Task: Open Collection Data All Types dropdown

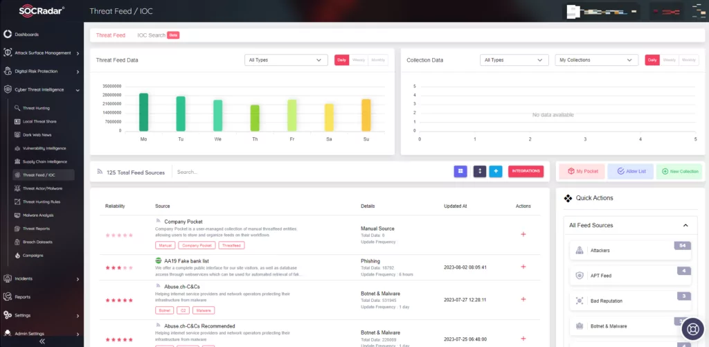Action: 514,60
